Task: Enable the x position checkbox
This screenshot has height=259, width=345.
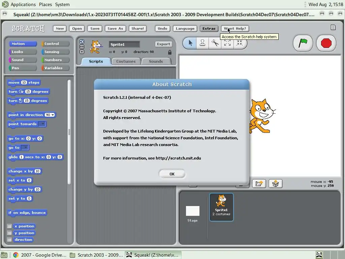Action: 9,226
